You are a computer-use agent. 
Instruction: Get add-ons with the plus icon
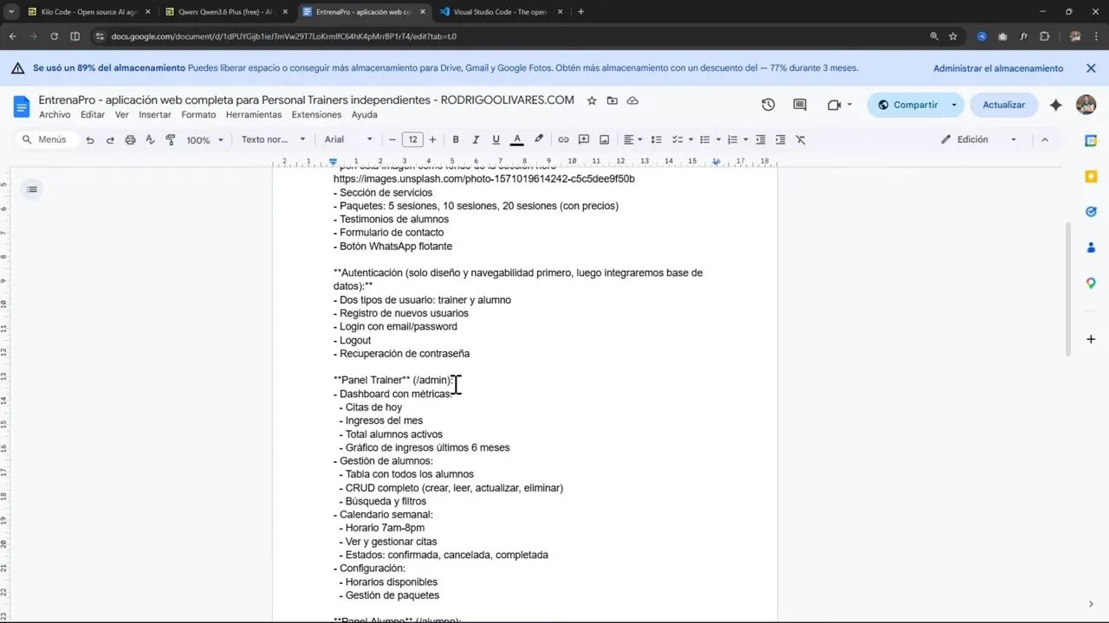[x=1091, y=339]
